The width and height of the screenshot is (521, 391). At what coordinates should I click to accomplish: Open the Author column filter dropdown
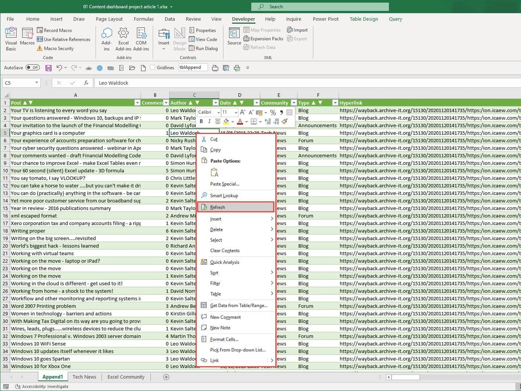215,103
